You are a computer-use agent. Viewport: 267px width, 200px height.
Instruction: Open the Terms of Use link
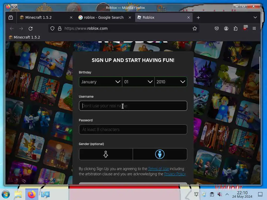pos(158,169)
